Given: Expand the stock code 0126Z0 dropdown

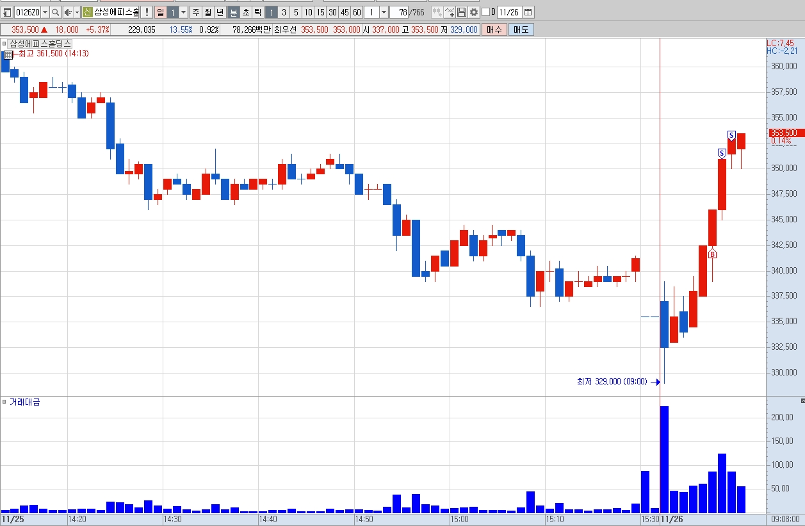Looking at the screenshot, I should pos(45,12).
